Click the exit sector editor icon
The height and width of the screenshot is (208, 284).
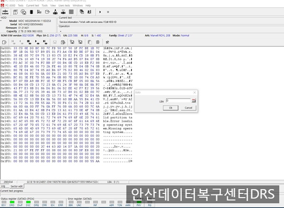tap(4, 42)
